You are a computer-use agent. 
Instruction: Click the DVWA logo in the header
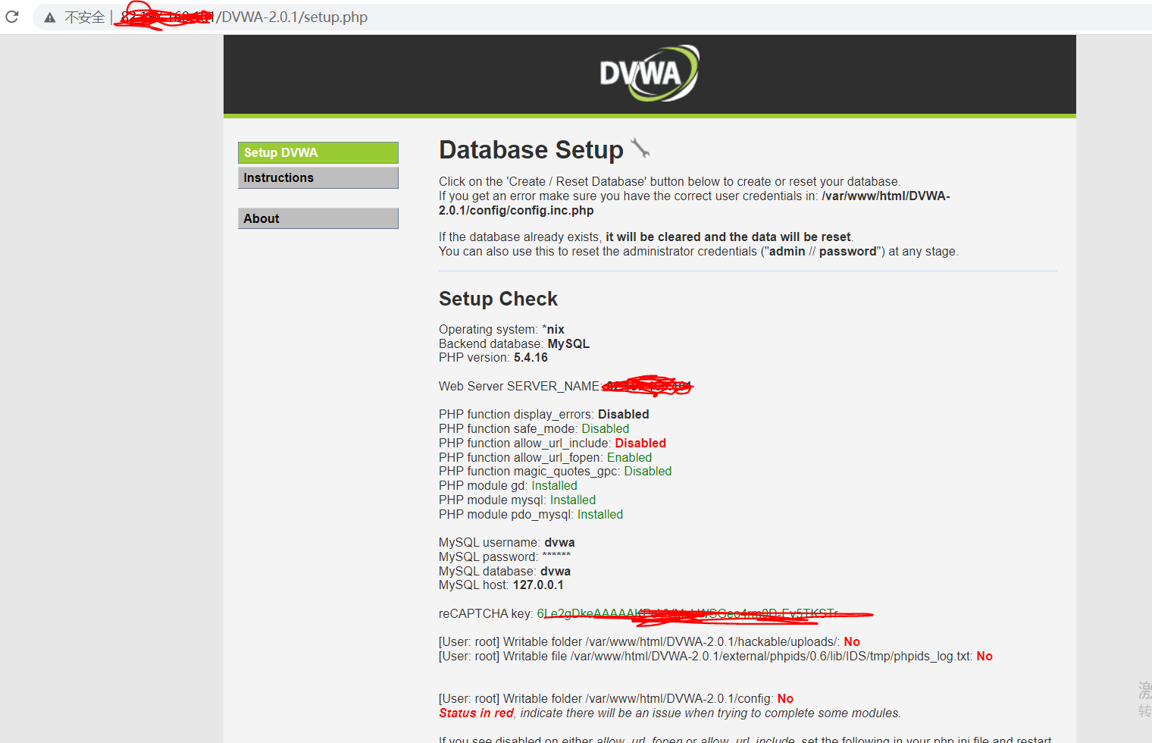[649, 74]
